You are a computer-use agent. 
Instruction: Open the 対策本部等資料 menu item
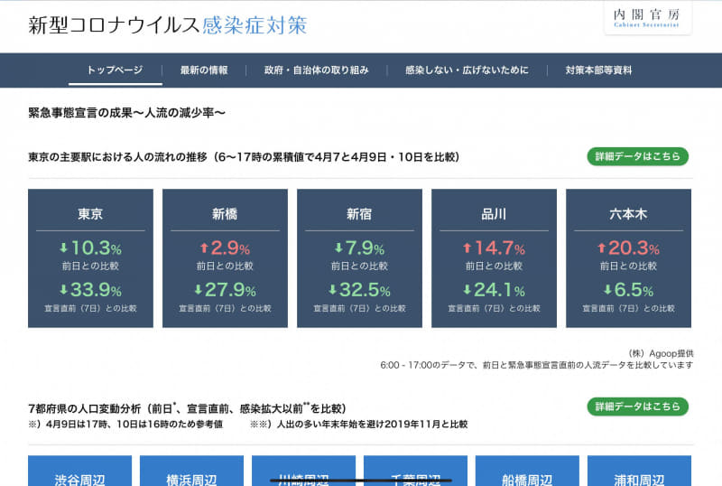[x=598, y=70]
